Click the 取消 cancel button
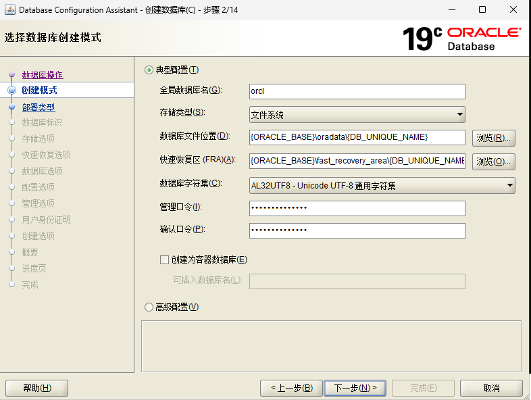The width and height of the screenshot is (531, 400). pyautogui.click(x=491, y=388)
